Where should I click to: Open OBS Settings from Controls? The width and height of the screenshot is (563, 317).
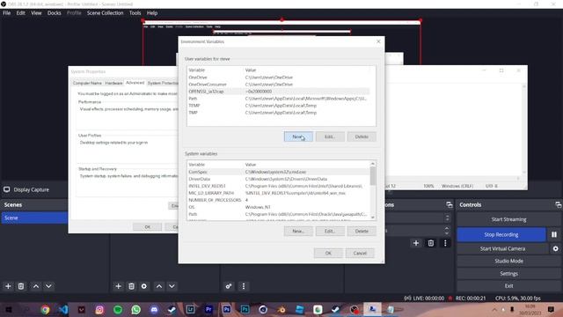pos(508,274)
